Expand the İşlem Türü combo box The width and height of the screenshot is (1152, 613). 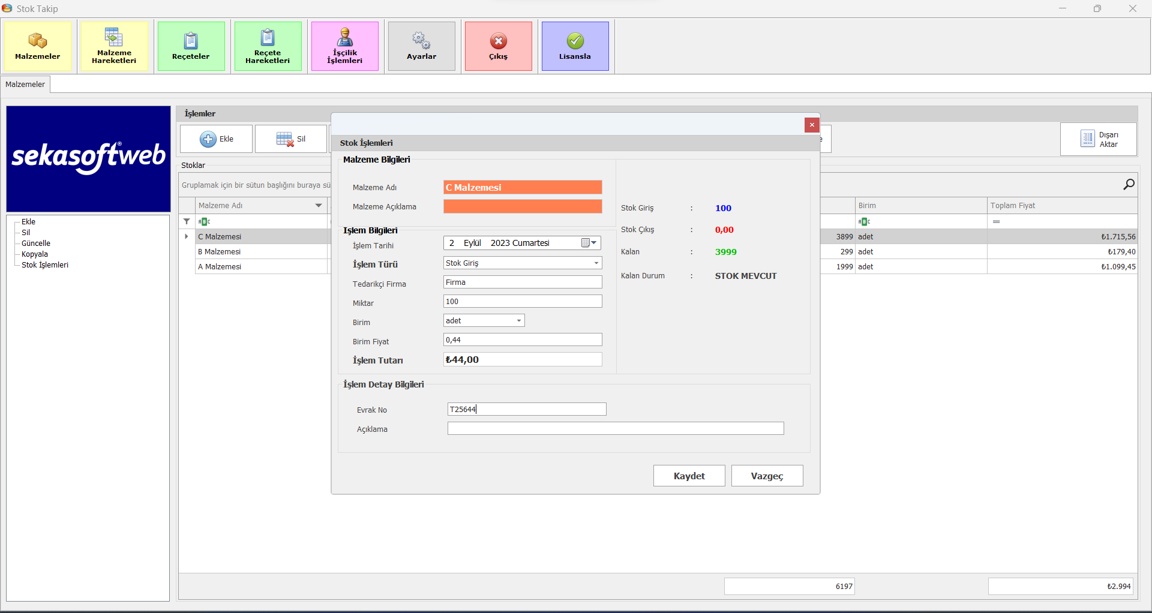pos(596,263)
